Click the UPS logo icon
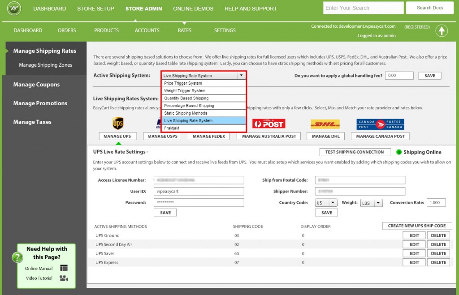Screen dimensions: 459x295 118,124
